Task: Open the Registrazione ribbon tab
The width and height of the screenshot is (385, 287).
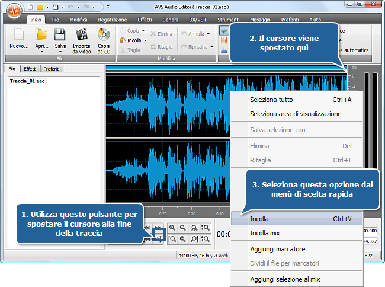Action: (112, 20)
